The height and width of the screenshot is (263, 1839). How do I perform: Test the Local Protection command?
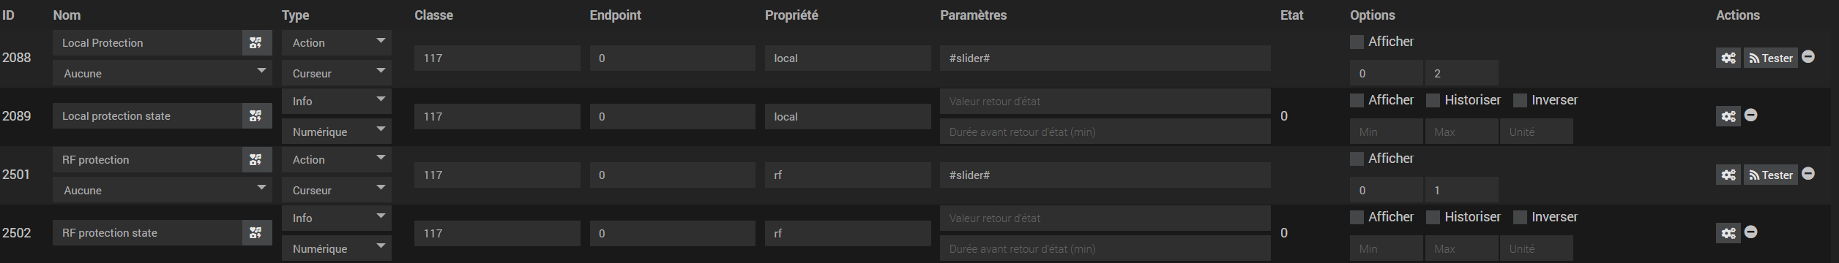(x=1771, y=58)
